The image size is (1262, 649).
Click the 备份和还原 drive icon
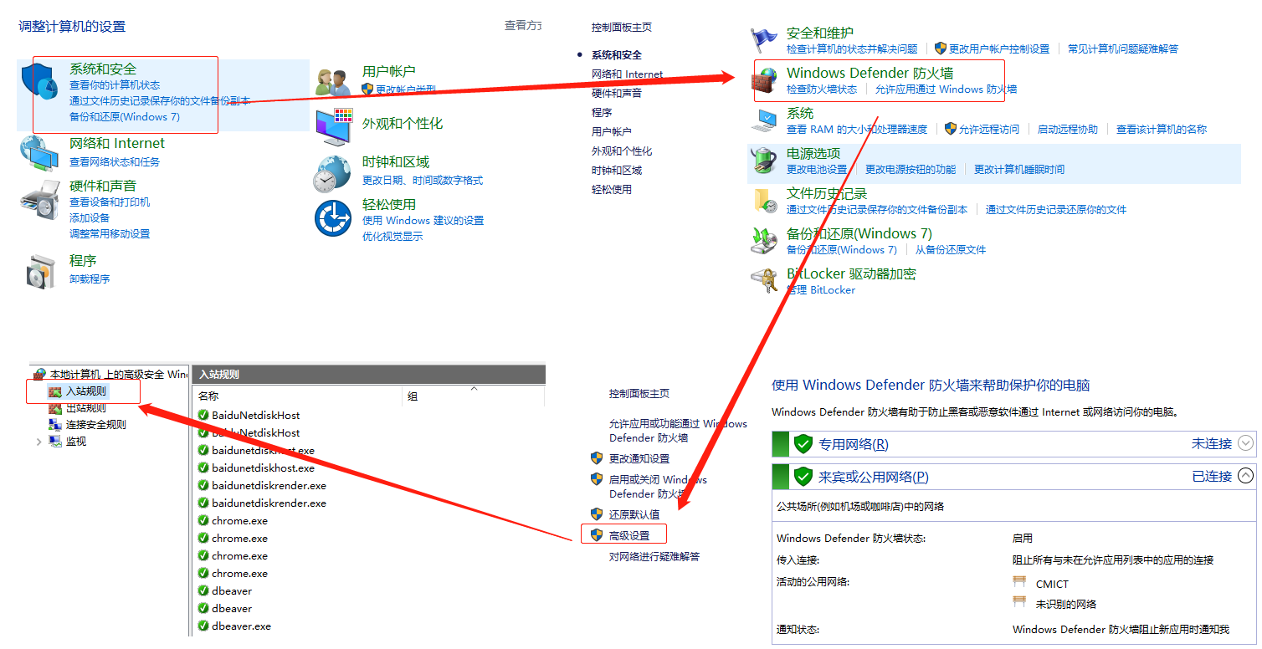point(764,241)
